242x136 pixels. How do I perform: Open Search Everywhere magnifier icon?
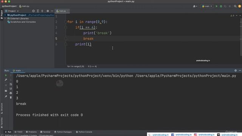235,6
